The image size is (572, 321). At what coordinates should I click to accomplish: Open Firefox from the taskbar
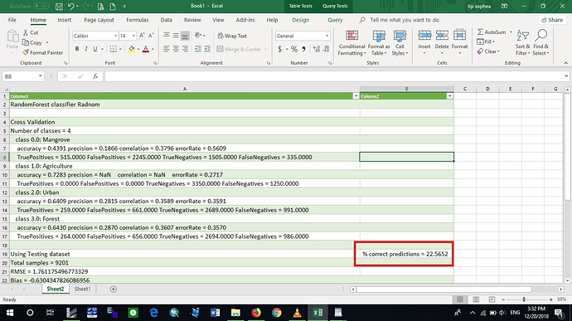tap(256, 313)
